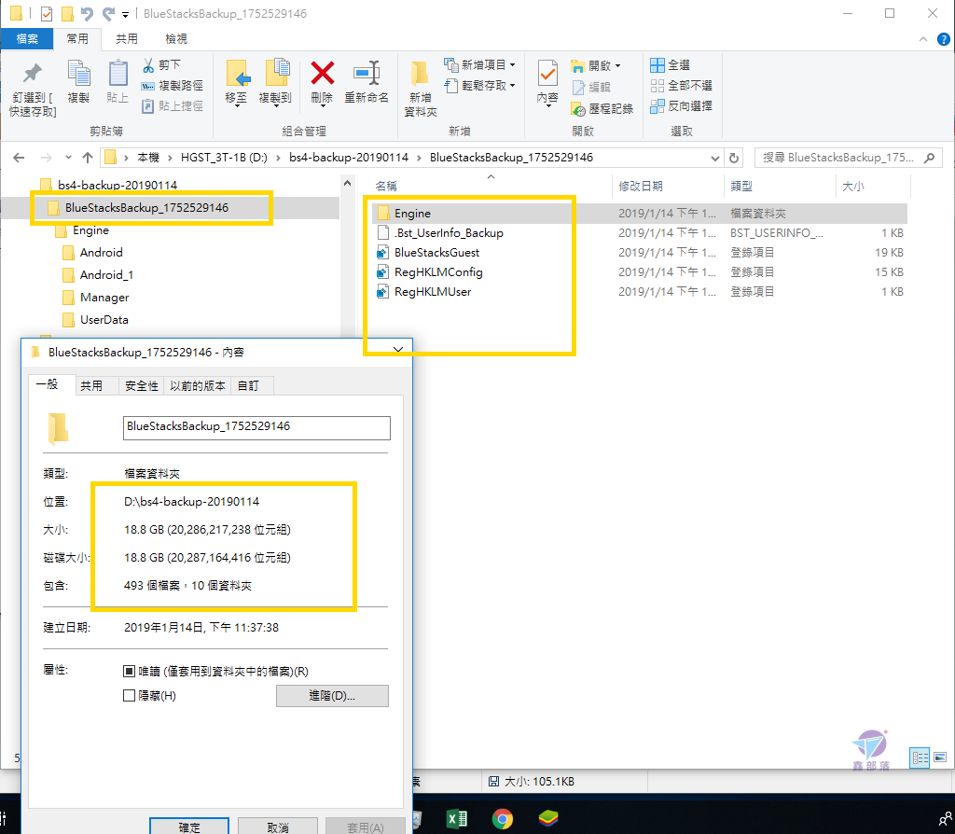Click HGST_3T-1B (D:) in breadcrumb
Image resolution: width=955 pixels, height=834 pixels.
coord(224,158)
